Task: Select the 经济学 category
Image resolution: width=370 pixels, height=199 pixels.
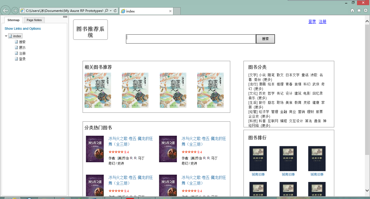Action: 264,112
